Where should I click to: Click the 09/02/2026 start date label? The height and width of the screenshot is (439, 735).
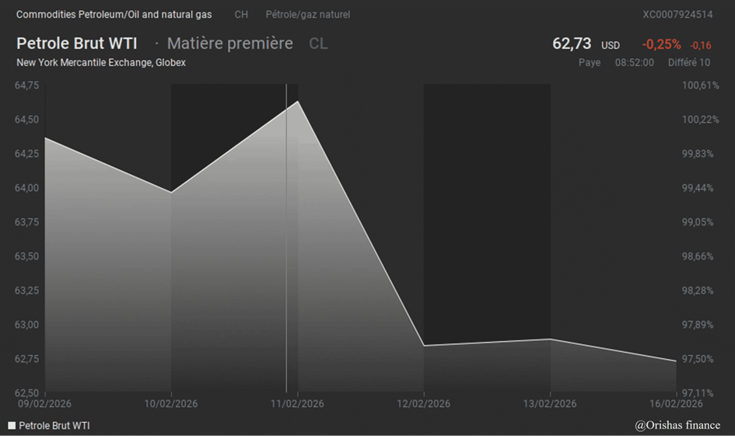tap(45, 404)
